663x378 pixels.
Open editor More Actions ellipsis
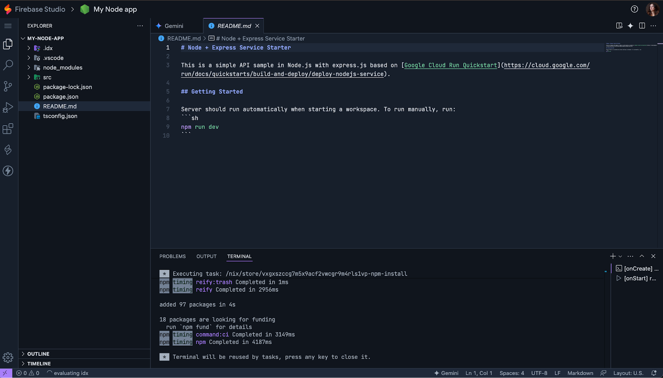[653, 26]
